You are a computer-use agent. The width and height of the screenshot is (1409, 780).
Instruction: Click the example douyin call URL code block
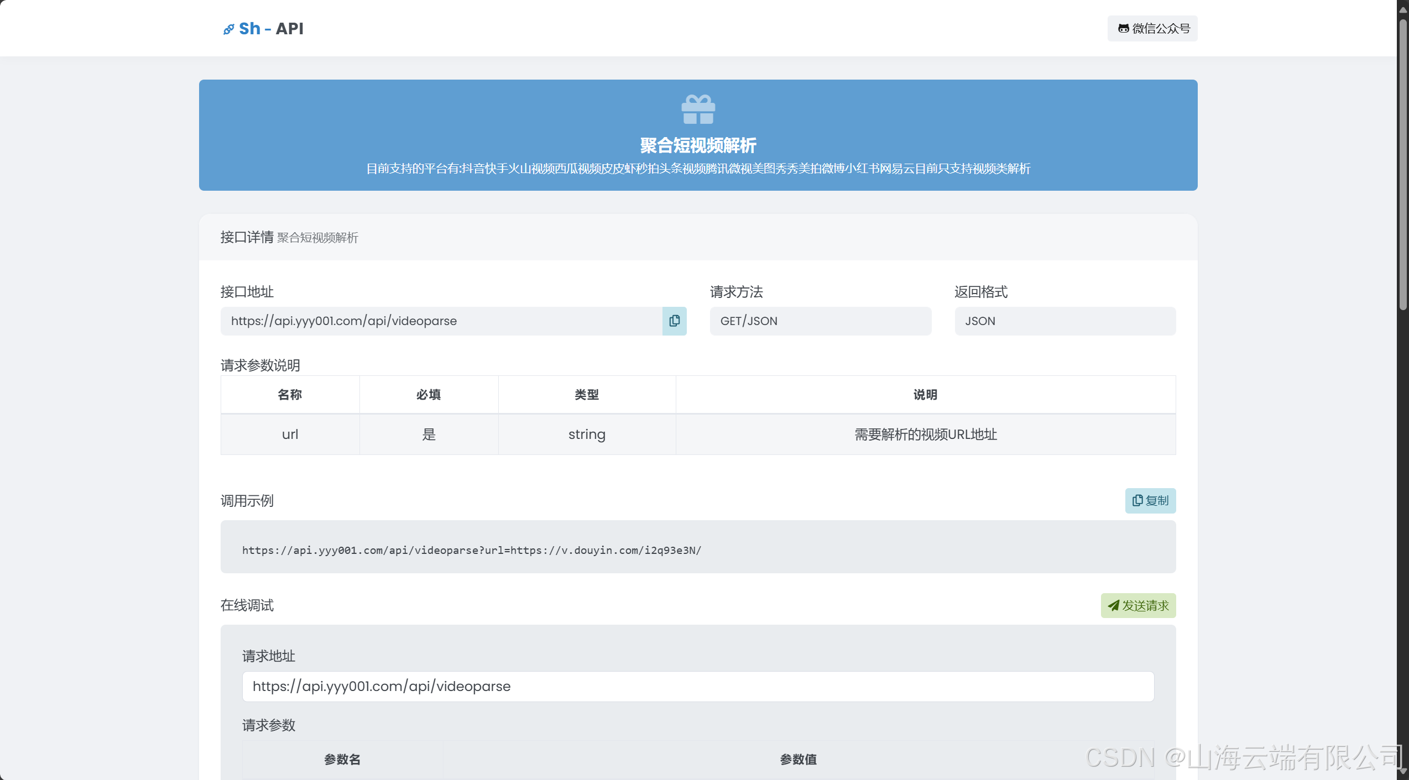[x=471, y=550]
